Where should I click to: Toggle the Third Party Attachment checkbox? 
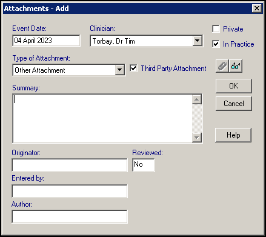tap(133, 68)
